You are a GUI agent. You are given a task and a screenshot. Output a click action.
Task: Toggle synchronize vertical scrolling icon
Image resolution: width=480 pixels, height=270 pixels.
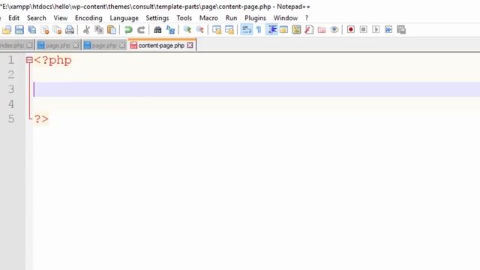click(217, 30)
